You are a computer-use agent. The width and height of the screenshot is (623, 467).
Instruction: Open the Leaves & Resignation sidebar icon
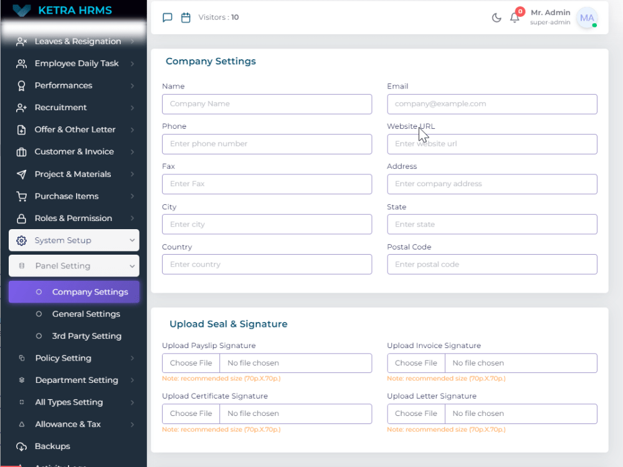click(x=19, y=41)
